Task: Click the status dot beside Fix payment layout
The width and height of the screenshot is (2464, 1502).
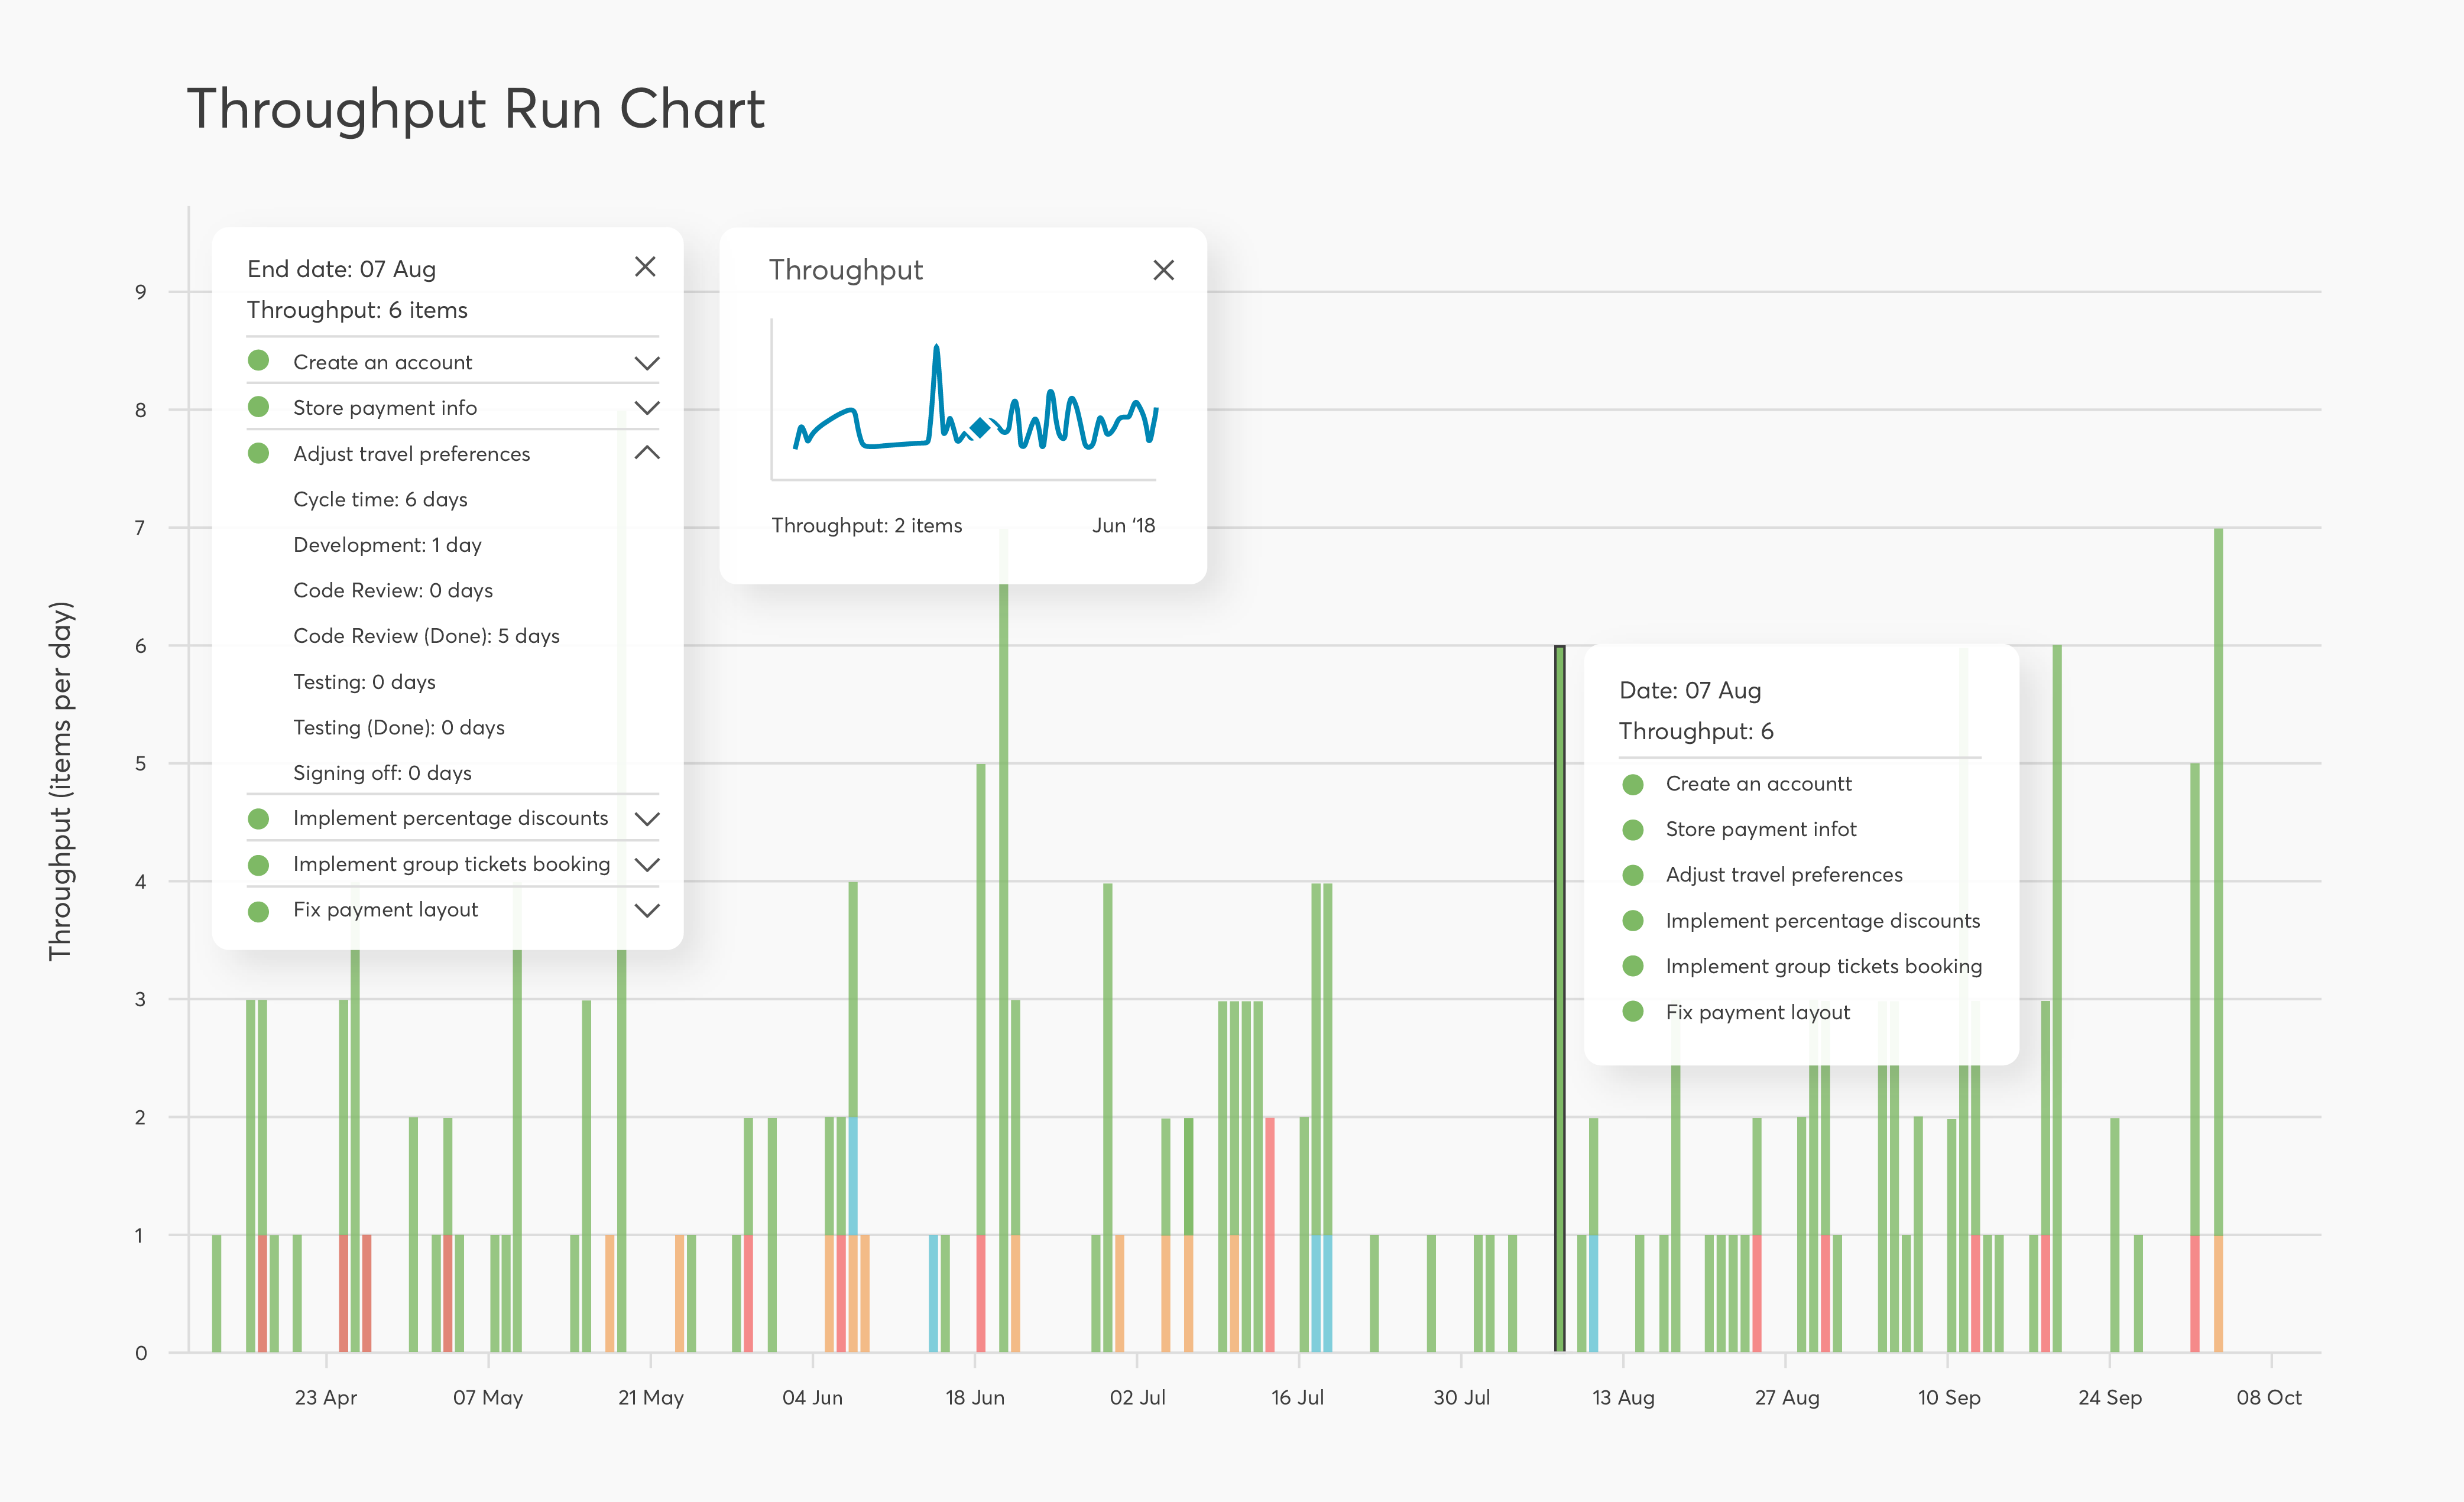Action: coord(259,909)
